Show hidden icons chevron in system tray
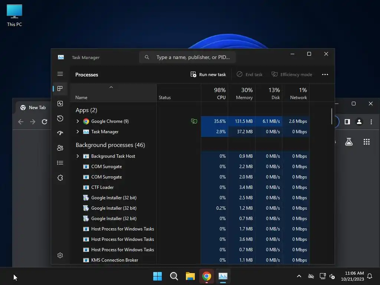The width and height of the screenshot is (380, 285). point(299,276)
